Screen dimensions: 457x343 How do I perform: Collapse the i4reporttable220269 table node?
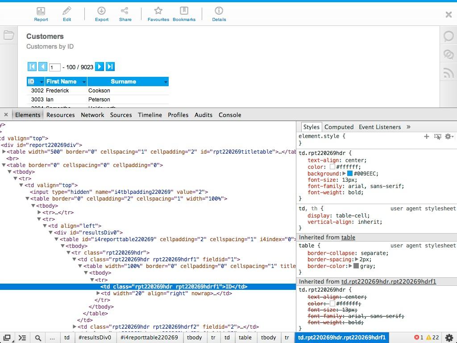[57, 239]
